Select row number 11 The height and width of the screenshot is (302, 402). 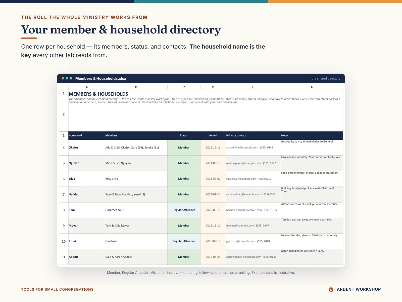(64, 257)
